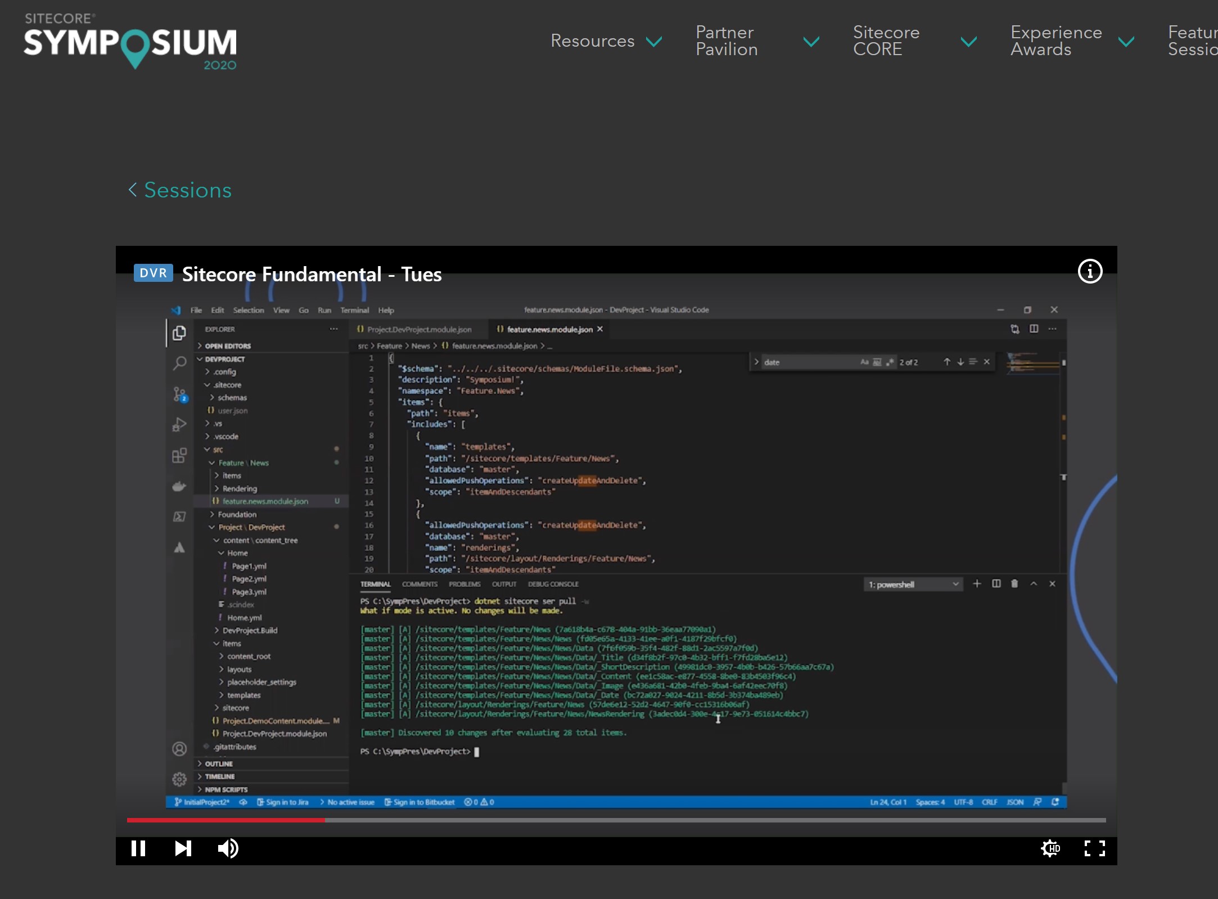Open Accounts icon in activity bar
Viewport: 1218px width, 899px height.
(179, 749)
